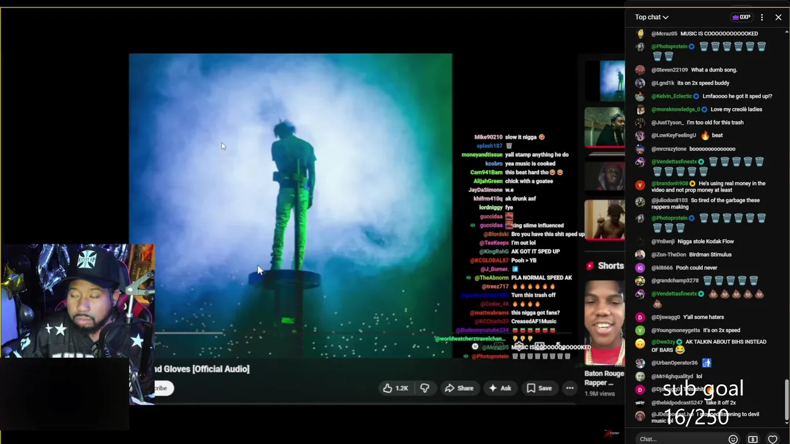Click the 'Pooh could never' chat message
790x444 pixels.
(696, 268)
